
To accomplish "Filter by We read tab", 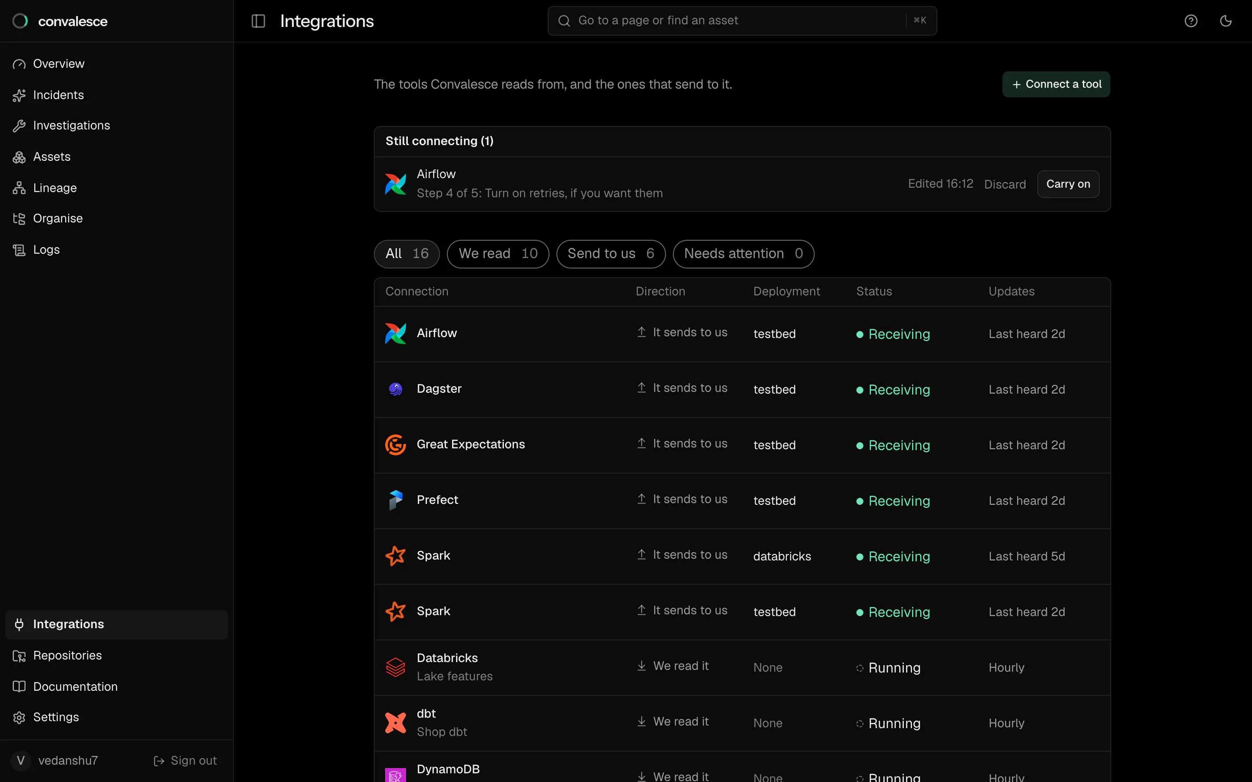I will tap(498, 254).
